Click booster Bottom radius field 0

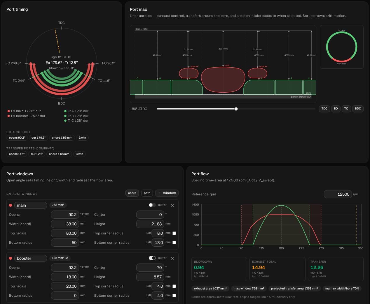65,296
